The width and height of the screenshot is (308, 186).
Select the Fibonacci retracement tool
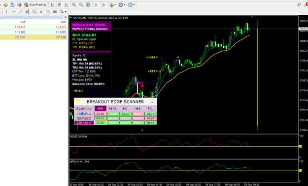(34, 12)
